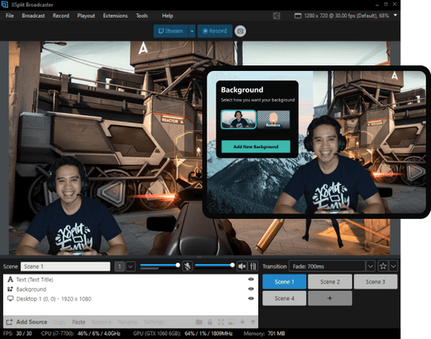Mute the microphone icon
Screen dimensions: 431x339
pyautogui.click(x=187, y=266)
